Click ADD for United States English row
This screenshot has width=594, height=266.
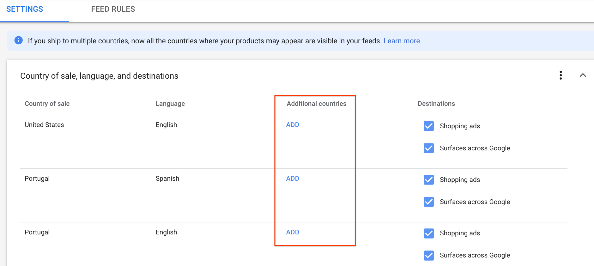pos(293,125)
